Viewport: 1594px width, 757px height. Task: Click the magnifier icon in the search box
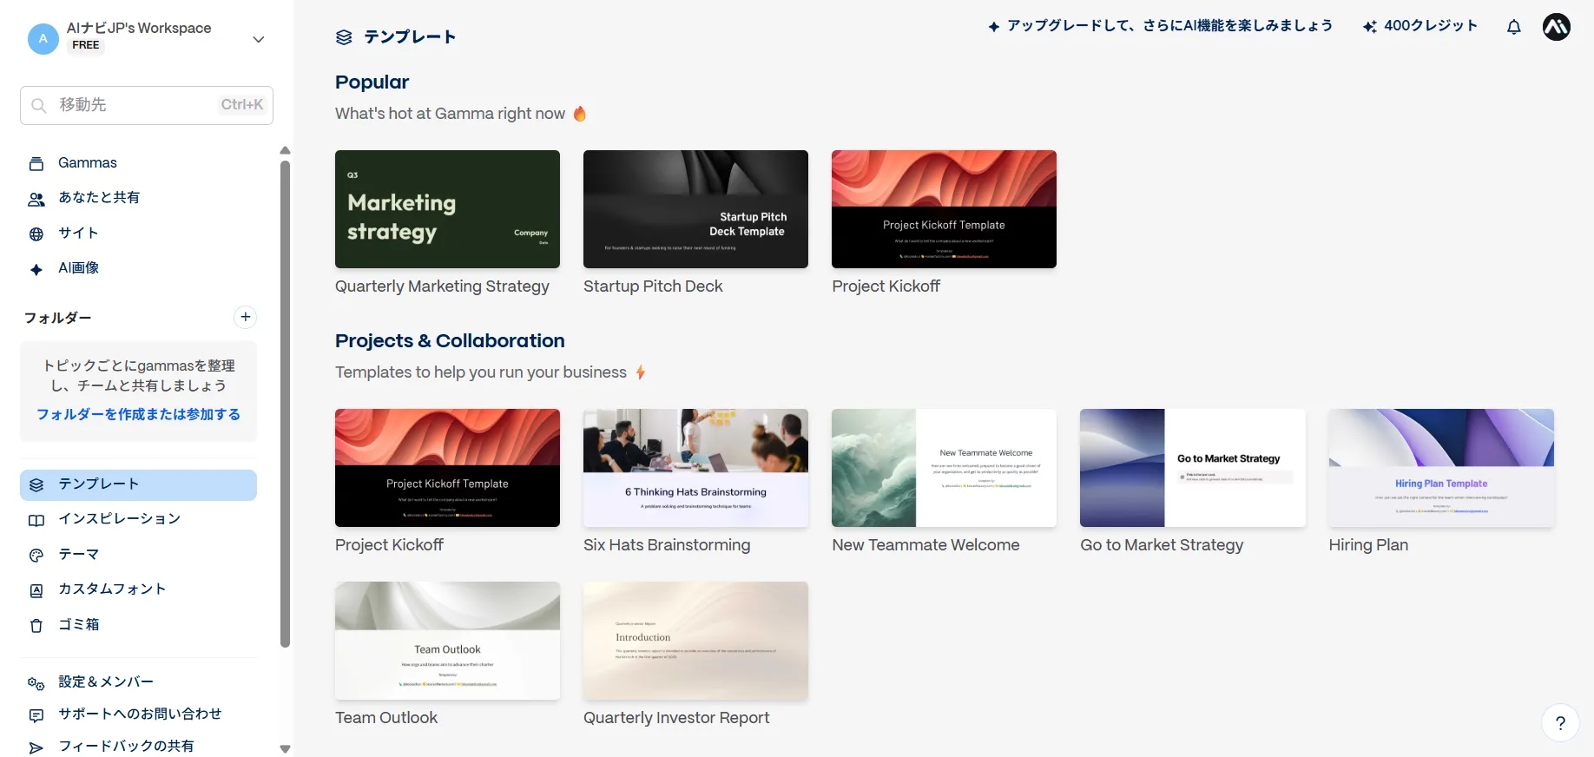[x=38, y=105]
